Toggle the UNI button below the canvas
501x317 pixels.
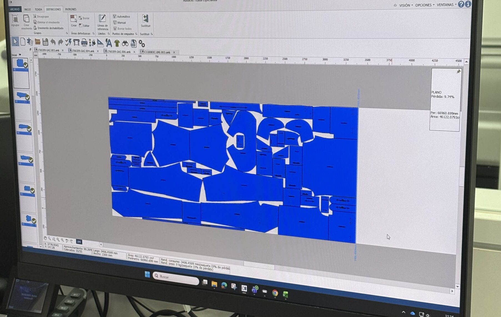pos(79,242)
